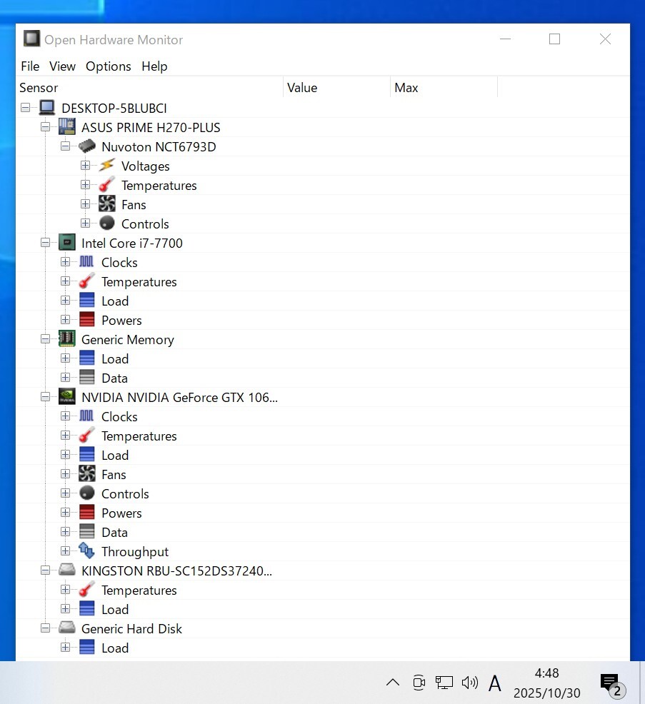645x704 pixels.
Task: Expand the Throughput node
Action: [x=66, y=551]
